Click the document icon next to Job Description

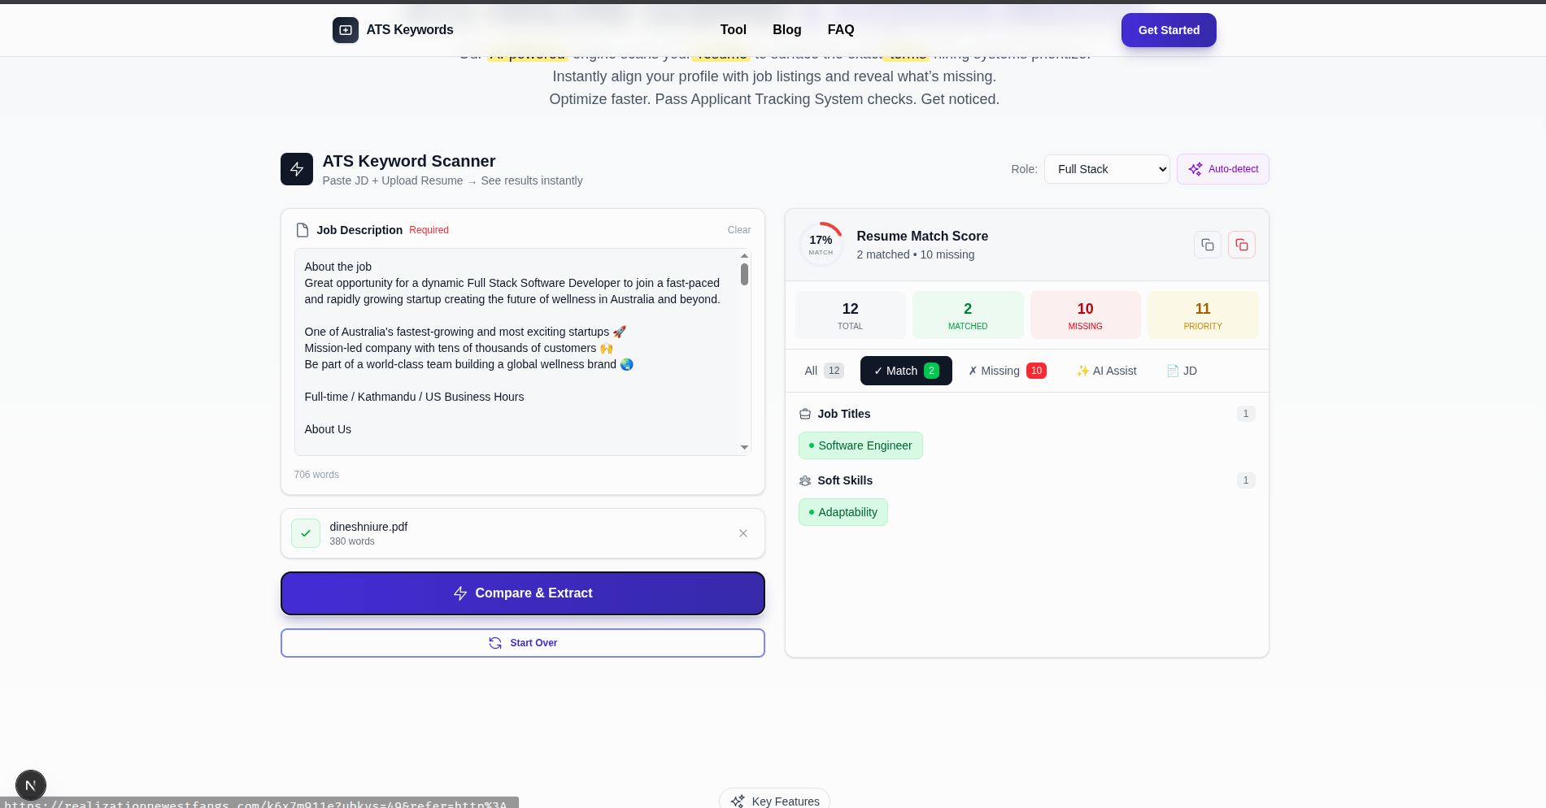tap(302, 230)
